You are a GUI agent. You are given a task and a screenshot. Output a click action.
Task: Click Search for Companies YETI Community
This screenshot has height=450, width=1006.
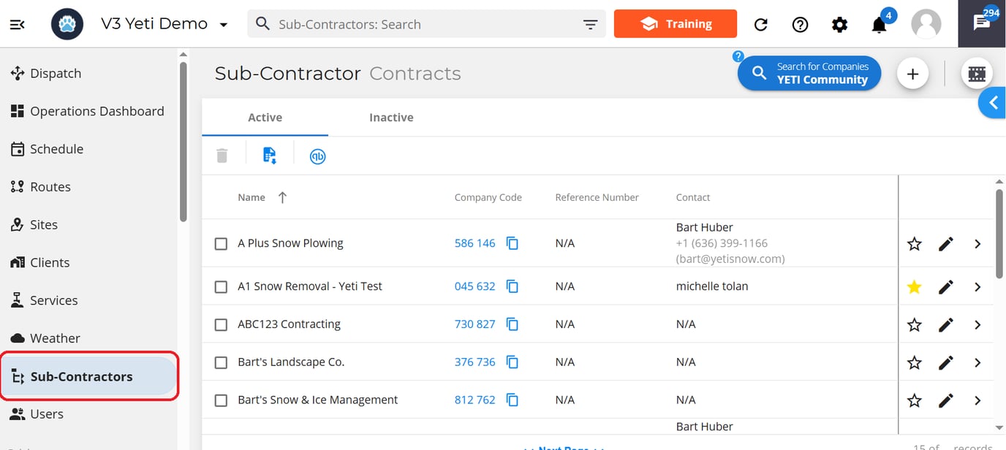(x=809, y=73)
